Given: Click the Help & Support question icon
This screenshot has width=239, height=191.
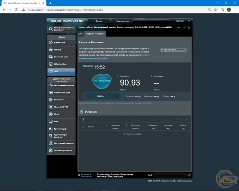Looking at the screenshot, I should pos(79,175).
